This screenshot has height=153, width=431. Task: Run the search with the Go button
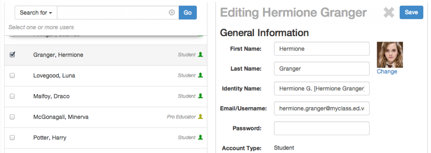coord(188,13)
